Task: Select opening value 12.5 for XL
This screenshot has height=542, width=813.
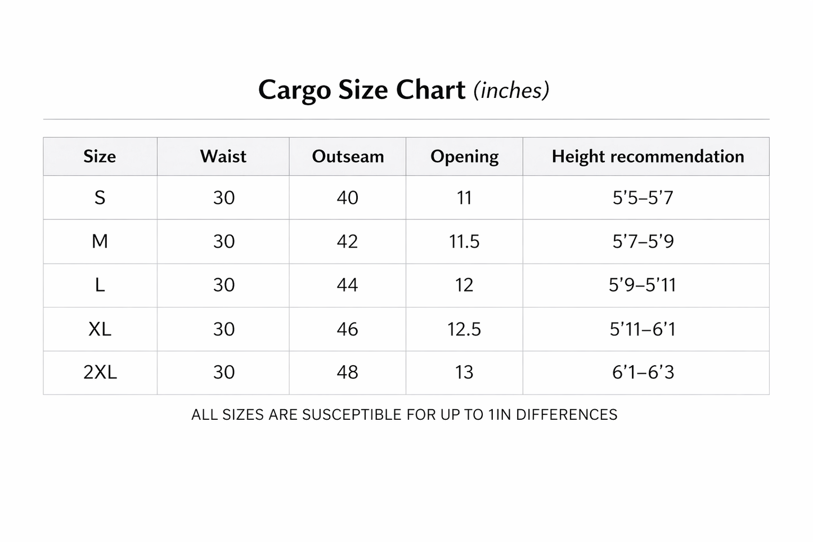Action: (464, 329)
